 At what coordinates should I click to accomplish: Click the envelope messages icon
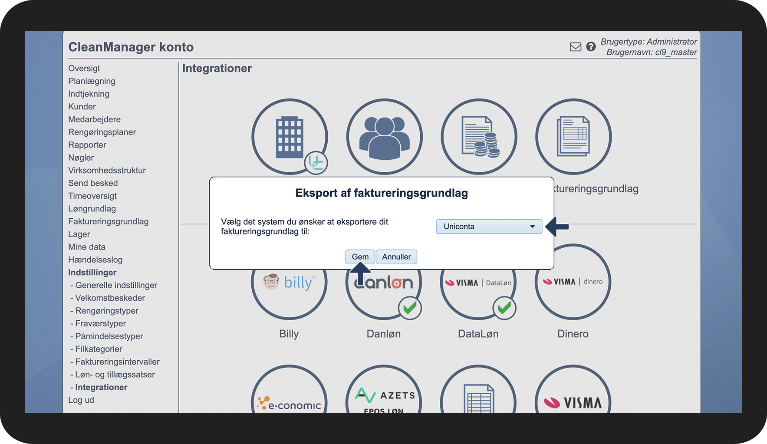[575, 47]
